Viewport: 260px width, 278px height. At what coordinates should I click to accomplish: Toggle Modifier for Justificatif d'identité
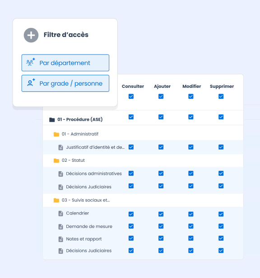(x=191, y=147)
